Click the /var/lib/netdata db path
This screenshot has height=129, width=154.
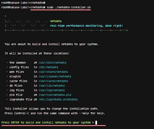pos(52,86)
